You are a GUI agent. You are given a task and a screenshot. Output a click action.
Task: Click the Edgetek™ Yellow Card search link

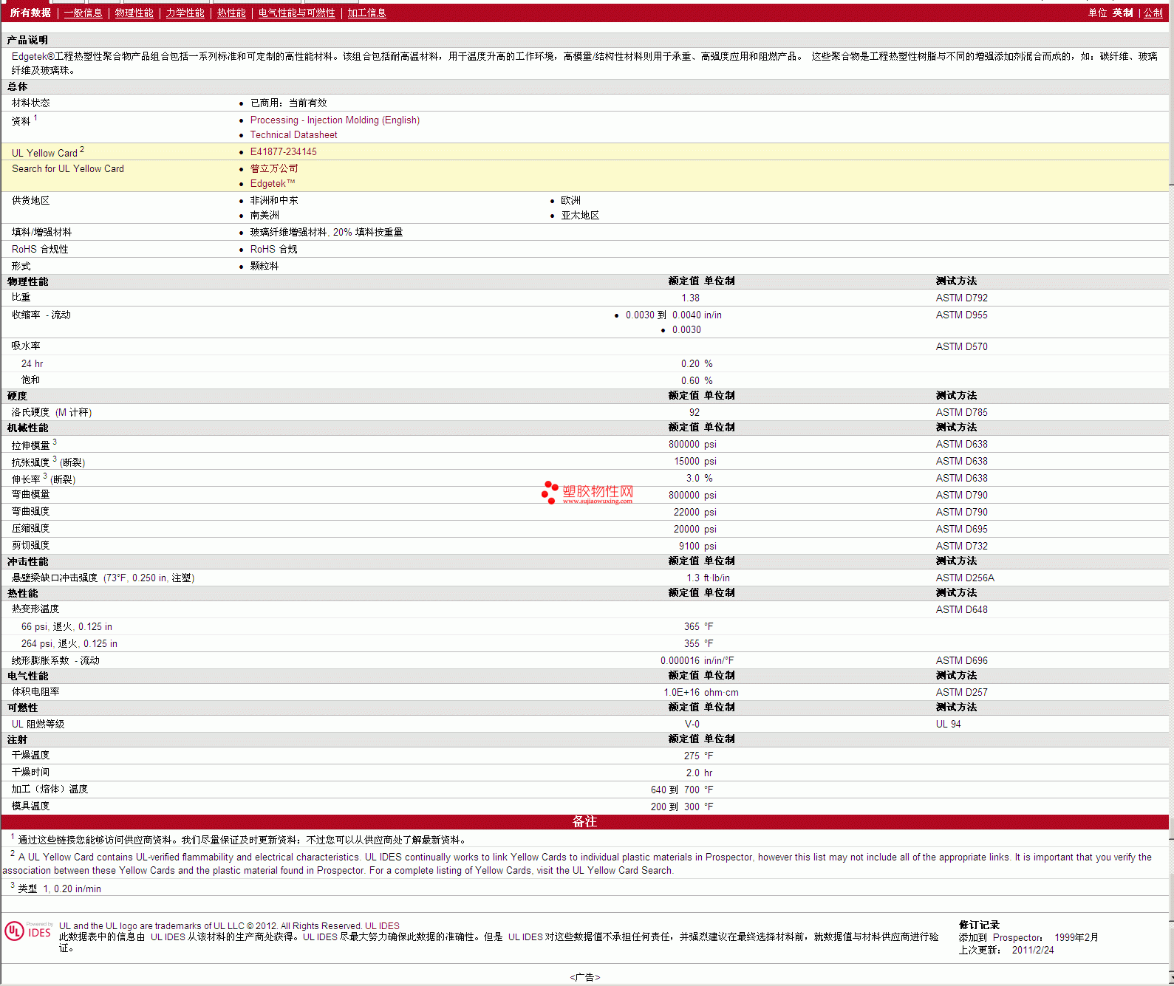click(272, 184)
